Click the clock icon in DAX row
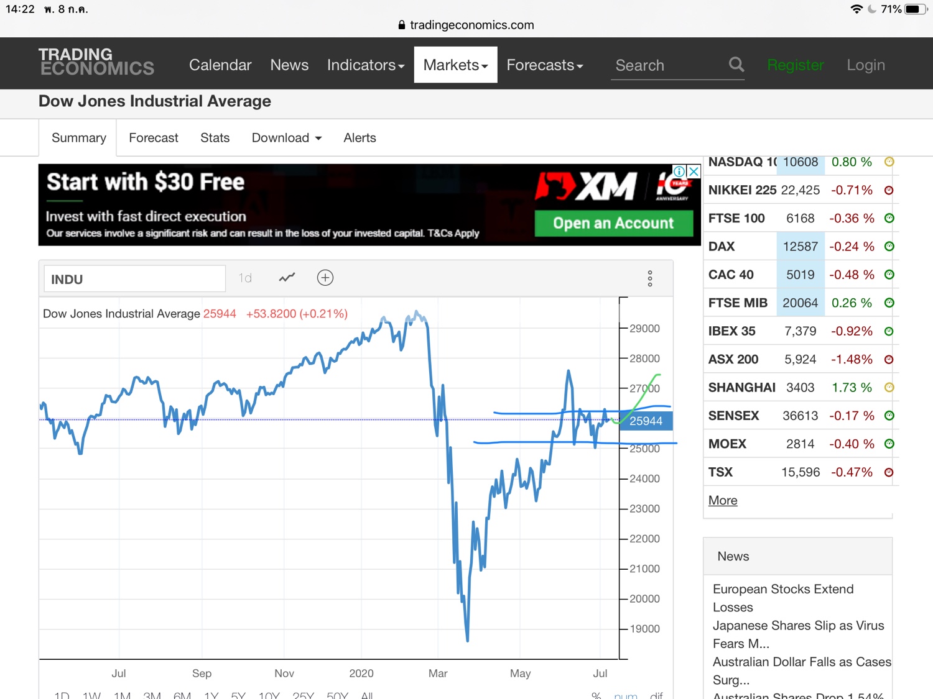 (x=889, y=247)
